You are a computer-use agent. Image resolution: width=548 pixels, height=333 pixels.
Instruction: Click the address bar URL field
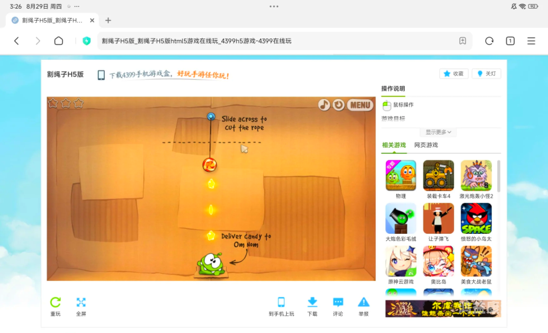click(x=285, y=41)
